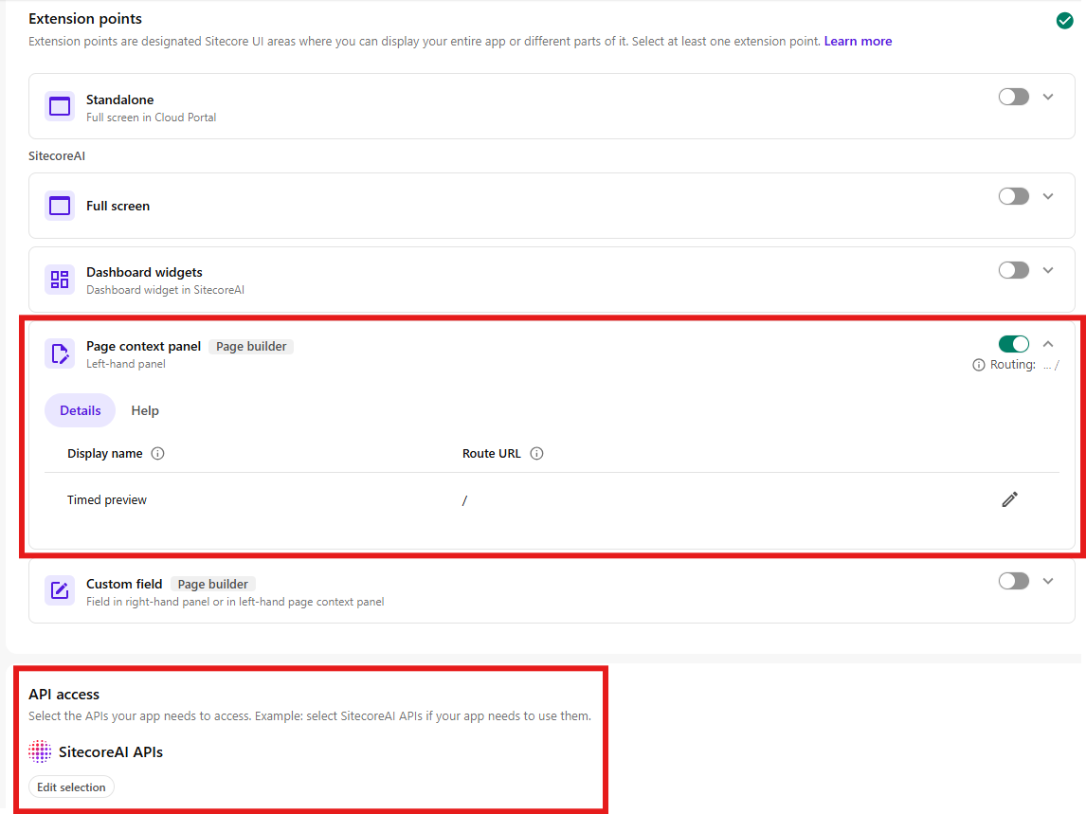Select the Details tab
The height and width of the screenshot is (814, 1086).
pyautogui.click(x=81, y=411)
